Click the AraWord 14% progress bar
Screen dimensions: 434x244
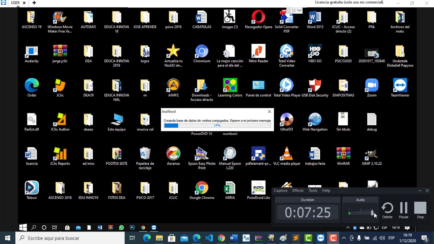coord(217,125)
